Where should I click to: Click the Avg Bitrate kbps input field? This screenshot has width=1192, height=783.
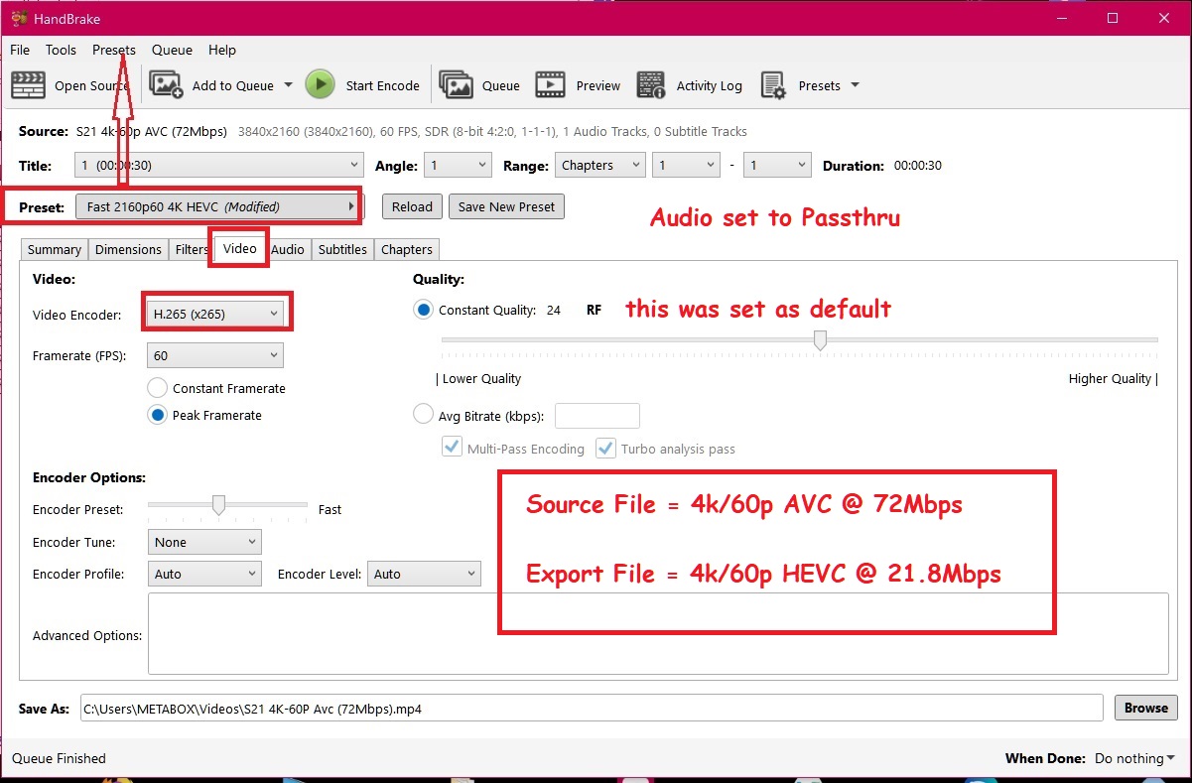(x=597, y=415)
